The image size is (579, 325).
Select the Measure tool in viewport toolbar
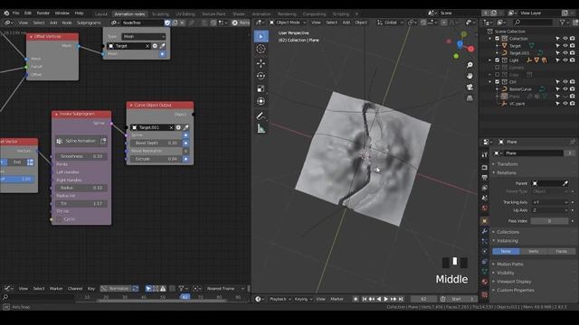pos(261,128)
